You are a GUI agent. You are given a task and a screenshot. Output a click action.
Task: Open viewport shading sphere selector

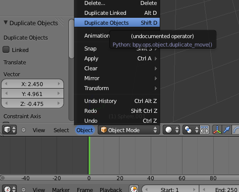click(172, 130)
